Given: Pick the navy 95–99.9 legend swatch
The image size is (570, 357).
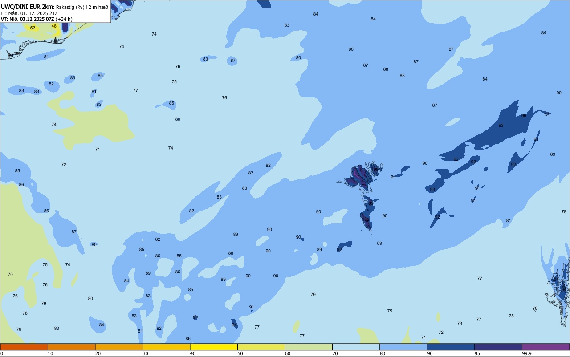Looking at the screenshot, I should tap(498, 347).
